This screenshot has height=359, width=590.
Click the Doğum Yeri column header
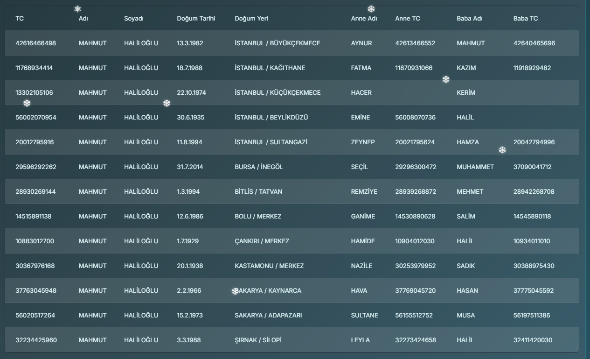(x=251, y=19)
